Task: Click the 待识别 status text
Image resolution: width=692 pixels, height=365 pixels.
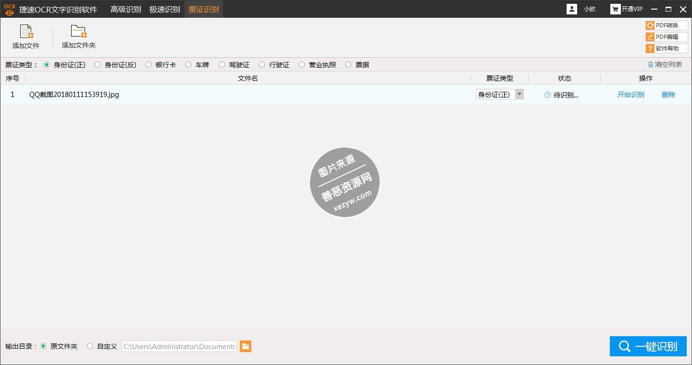Action: coord(566,95)
